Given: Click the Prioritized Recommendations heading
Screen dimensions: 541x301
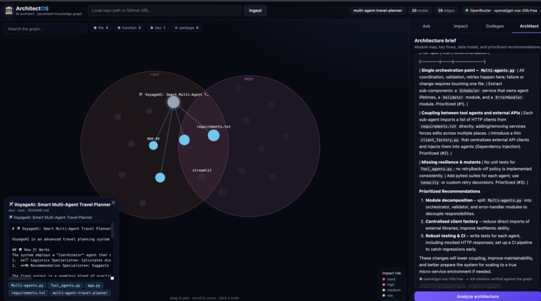Looking at the screenshot, I should click(x=450, y=191).
